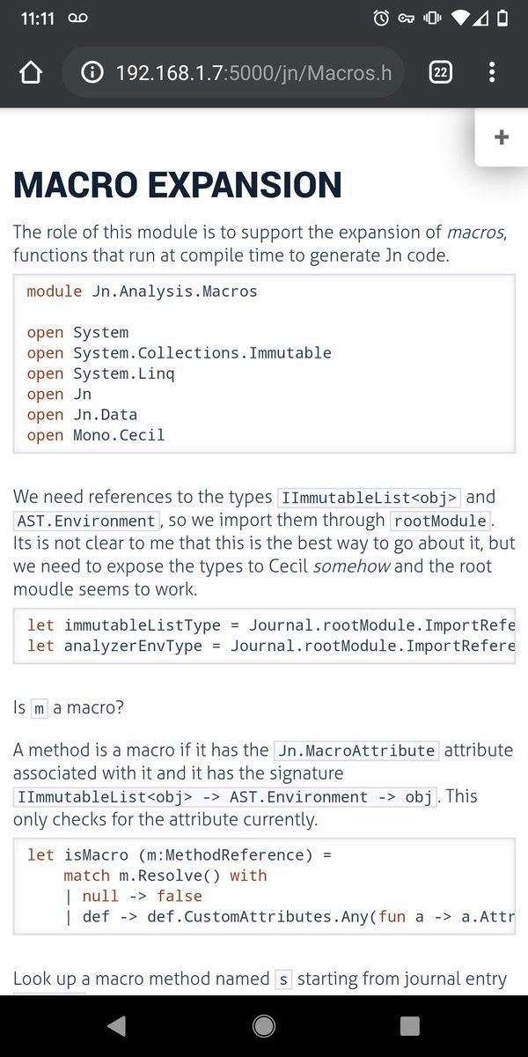The height and width of the screenshot is (1057, 528).
Task: Tap the Android home circle button
Action: click(x=263, y=1025)
